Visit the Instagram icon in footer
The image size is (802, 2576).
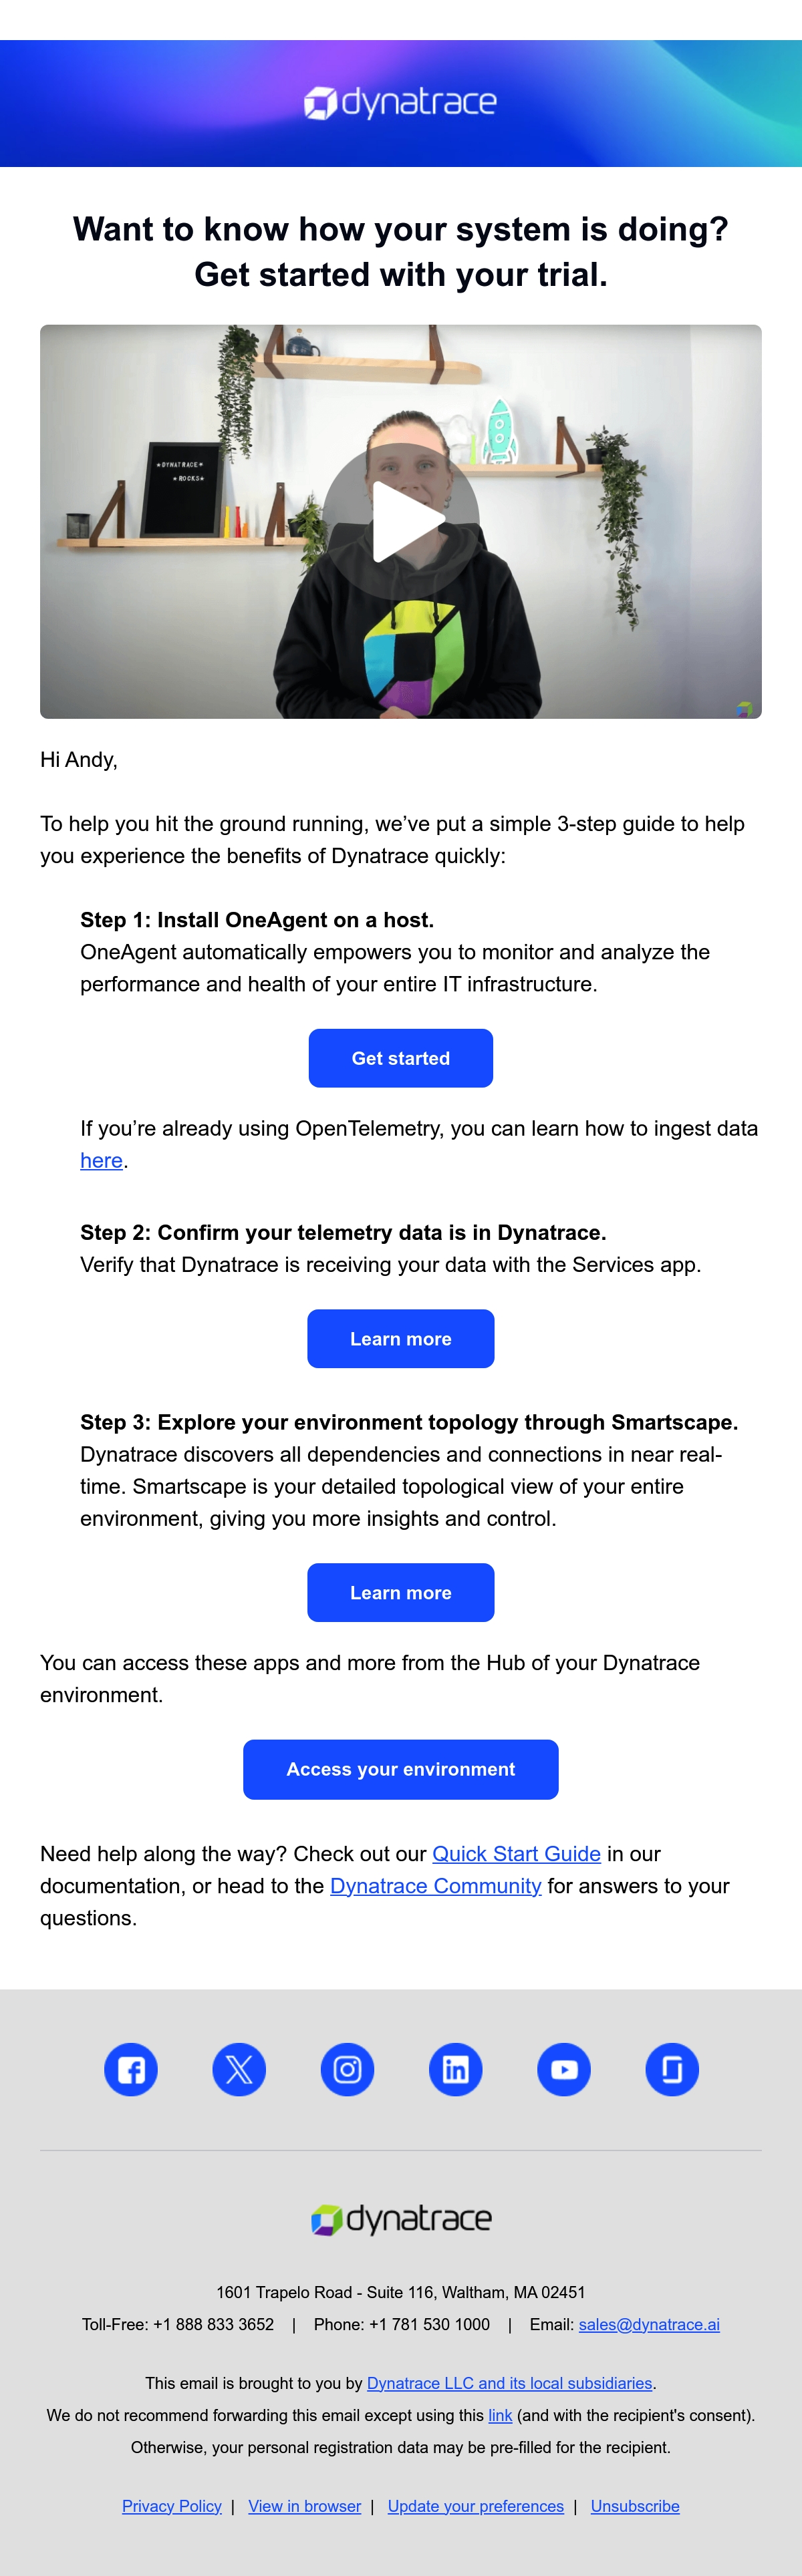347,2069
